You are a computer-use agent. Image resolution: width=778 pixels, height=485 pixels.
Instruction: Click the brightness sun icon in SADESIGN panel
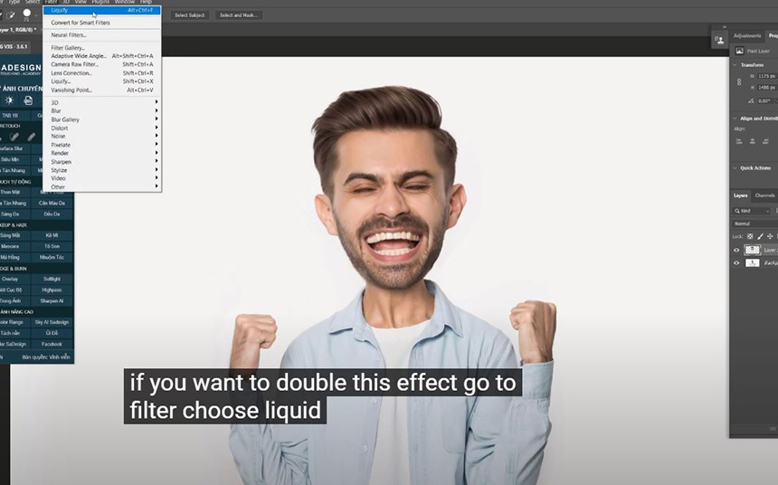(10, 100)
